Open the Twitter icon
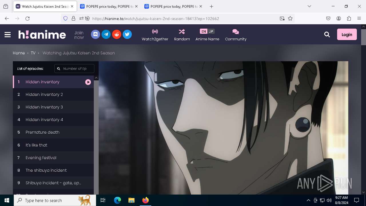366x206 pixels. [127, 34]
